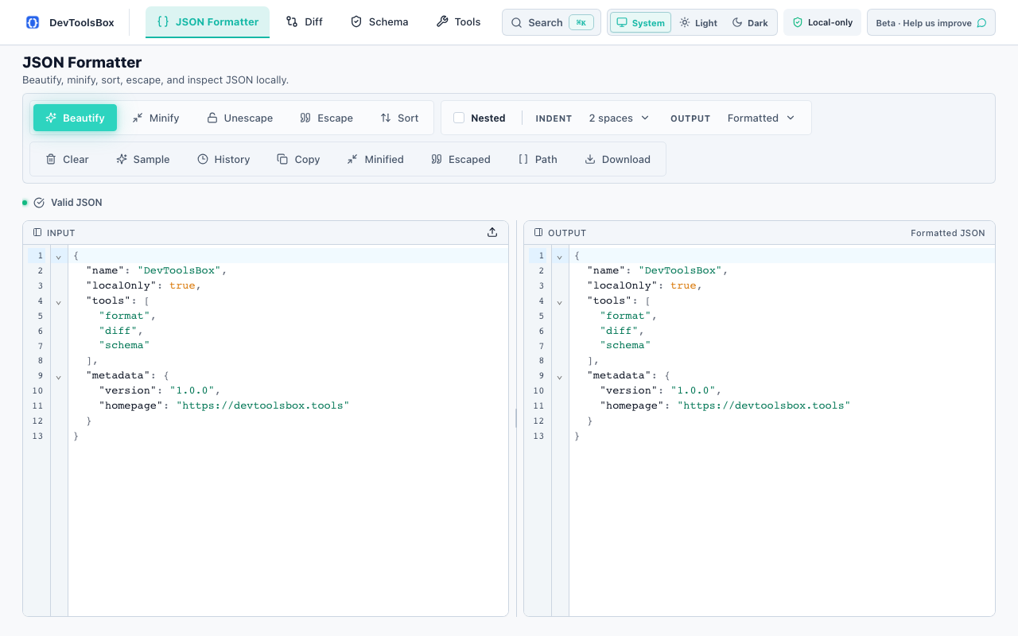
Task: Collapse the input "metadata" object fold arrow
Action: (x=59, y=376)
